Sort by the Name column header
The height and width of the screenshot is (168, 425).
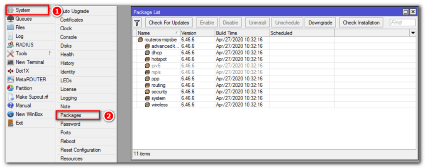[x=158, y=33]
